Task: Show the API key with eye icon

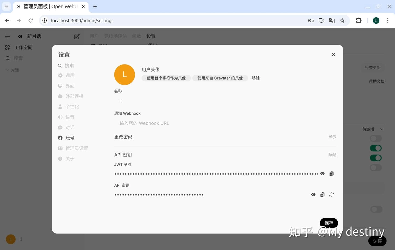Action: pyautogui.click(x=313, y=195)
